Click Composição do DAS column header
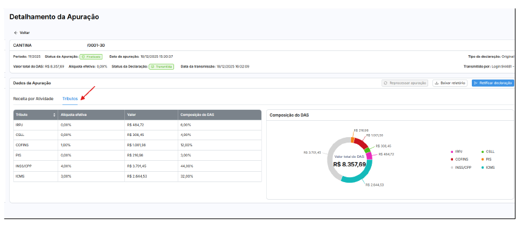Screen dimensions: 527x227 (x=220, y=115)
